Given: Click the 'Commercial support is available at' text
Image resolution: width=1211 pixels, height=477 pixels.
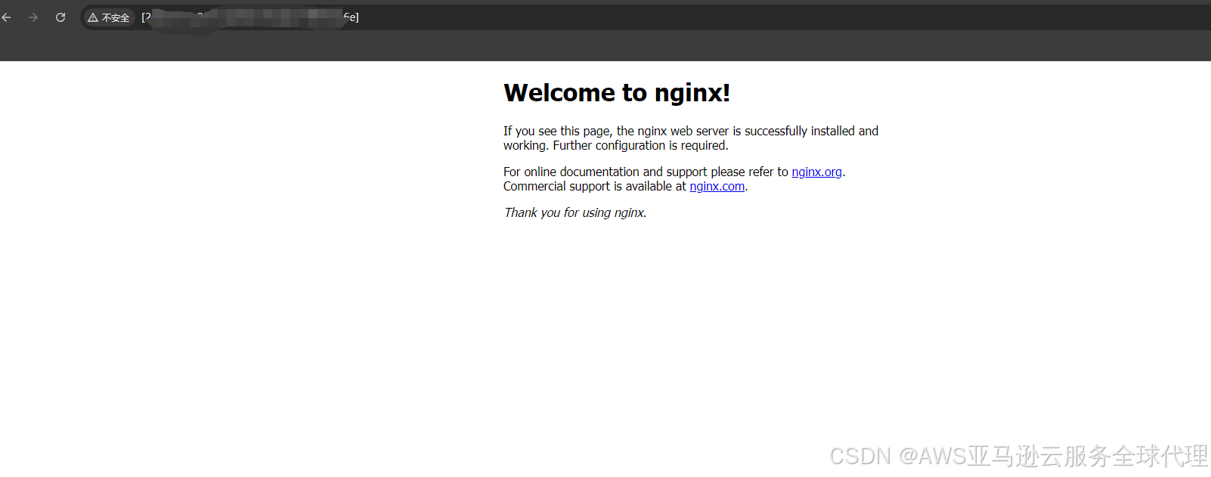Looking at the screenshot, I should (x=595, y=186).
